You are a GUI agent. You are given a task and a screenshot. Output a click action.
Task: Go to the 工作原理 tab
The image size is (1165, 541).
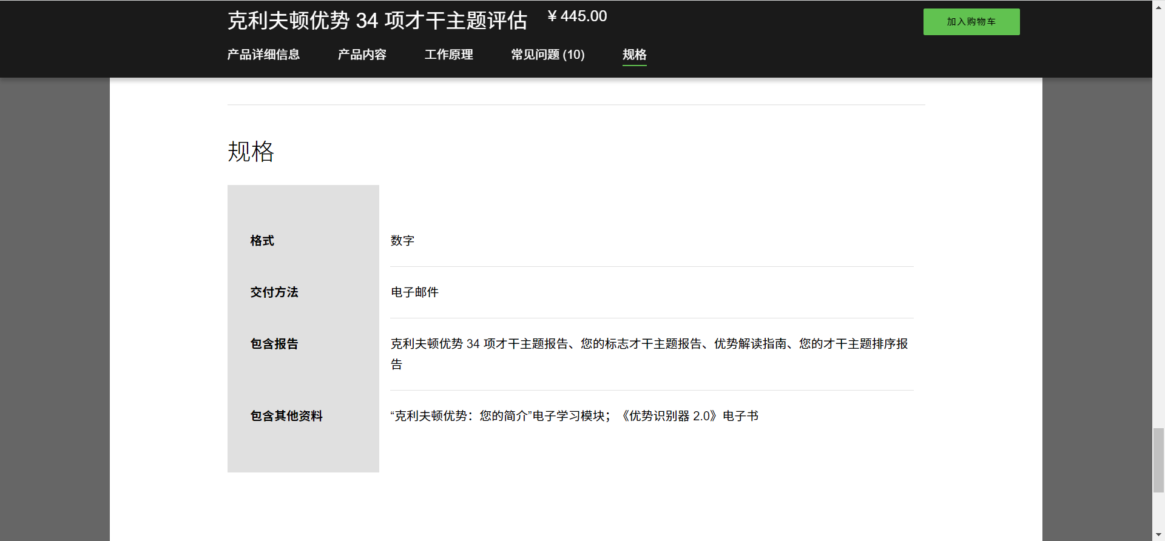pos(449,55)
